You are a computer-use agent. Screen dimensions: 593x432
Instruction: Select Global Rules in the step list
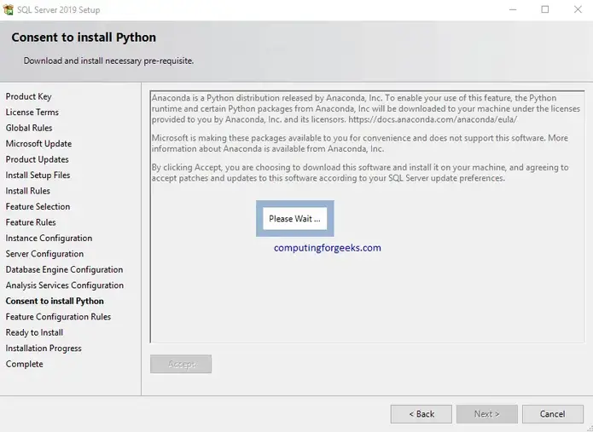point(29,128)
